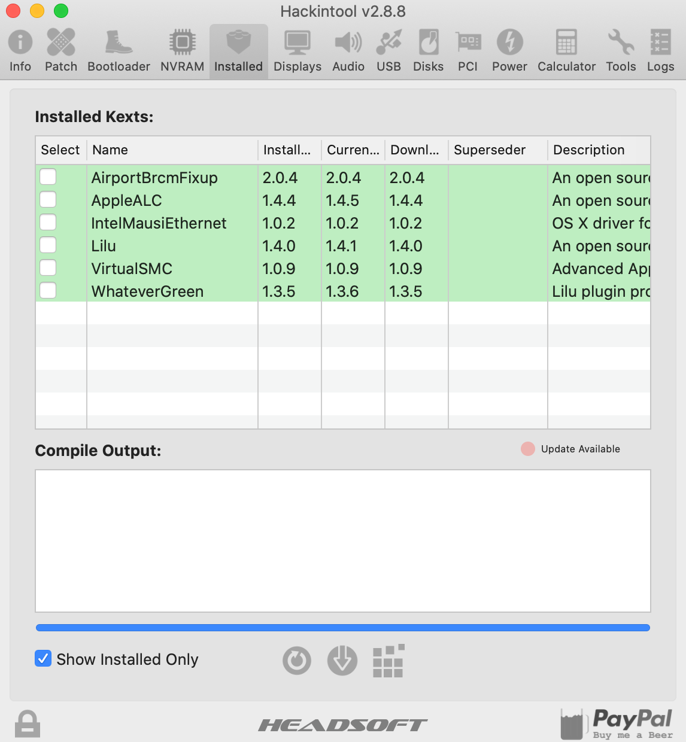Sort by the Installed version column header
This screenshot has height=742, width=686.
tap(290, 150)
